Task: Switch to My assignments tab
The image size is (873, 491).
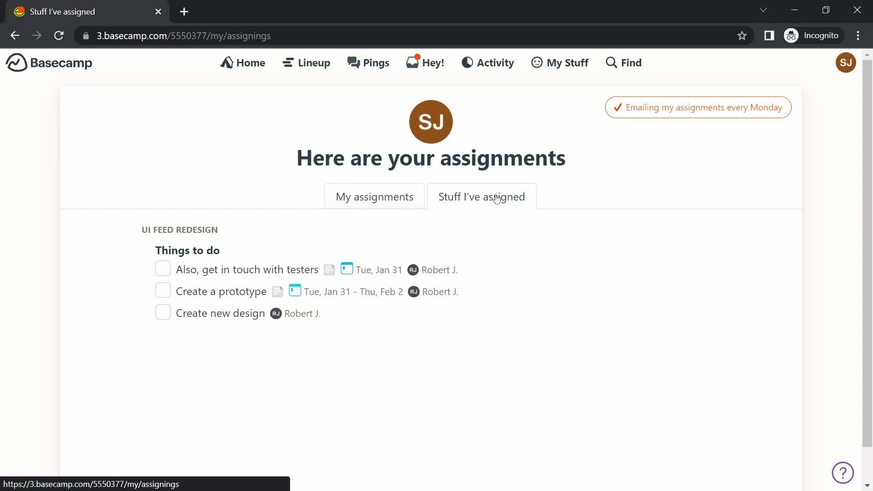Action: point(375,197)
